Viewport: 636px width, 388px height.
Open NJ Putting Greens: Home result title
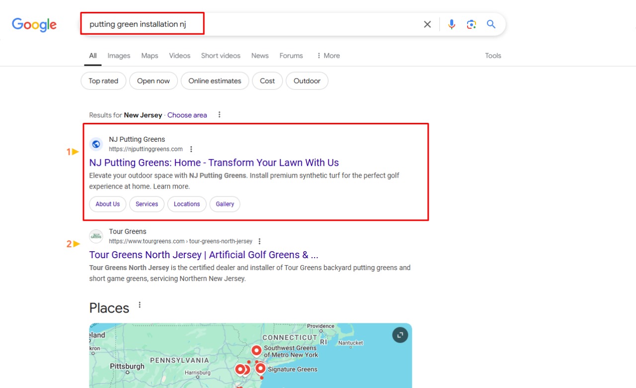214,163
